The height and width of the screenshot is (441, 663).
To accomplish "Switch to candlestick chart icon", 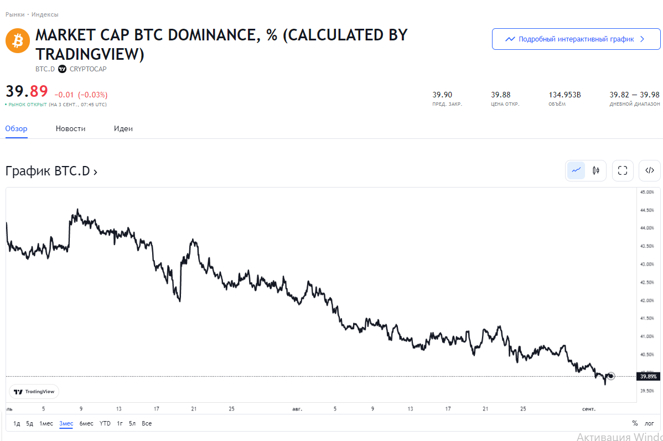I will [x=596, y=170].
